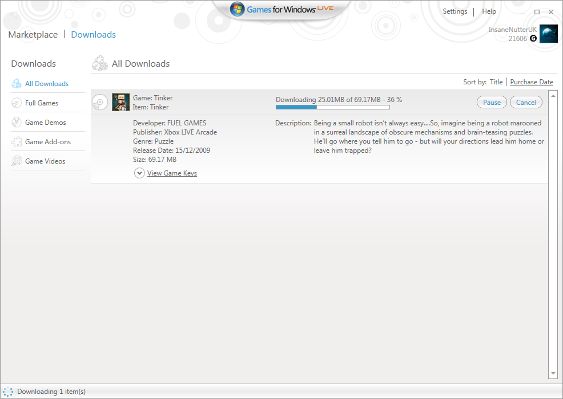Click the 'Downloading 1 item(s)' status text
This screenshot has height=399, width=563.
click(x=51, y=392)
